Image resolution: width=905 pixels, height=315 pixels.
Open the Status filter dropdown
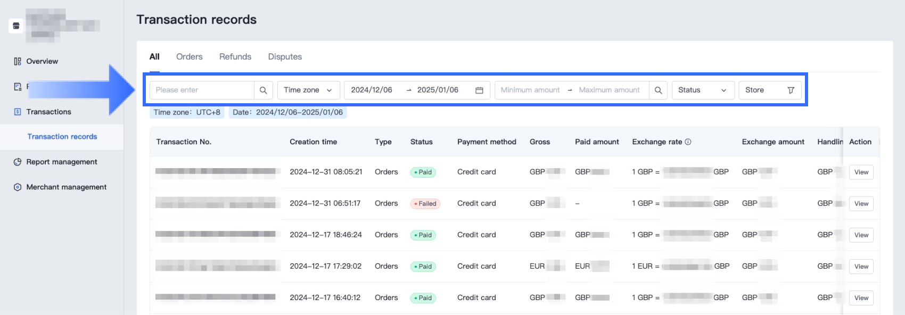pos(703,90)
